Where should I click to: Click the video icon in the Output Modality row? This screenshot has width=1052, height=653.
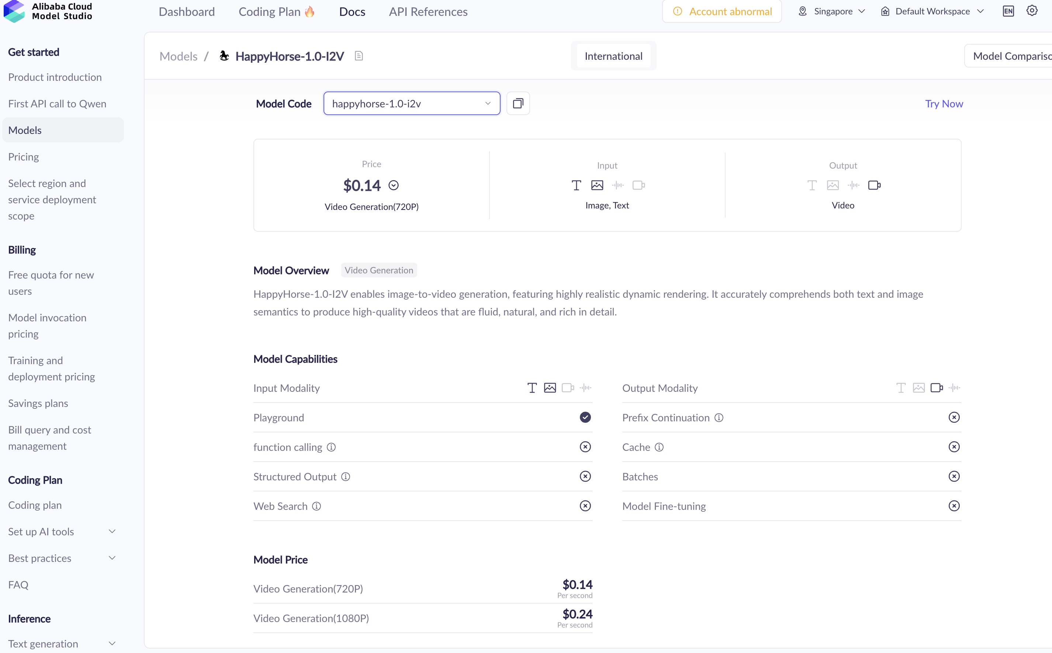(x=936, y=388)
